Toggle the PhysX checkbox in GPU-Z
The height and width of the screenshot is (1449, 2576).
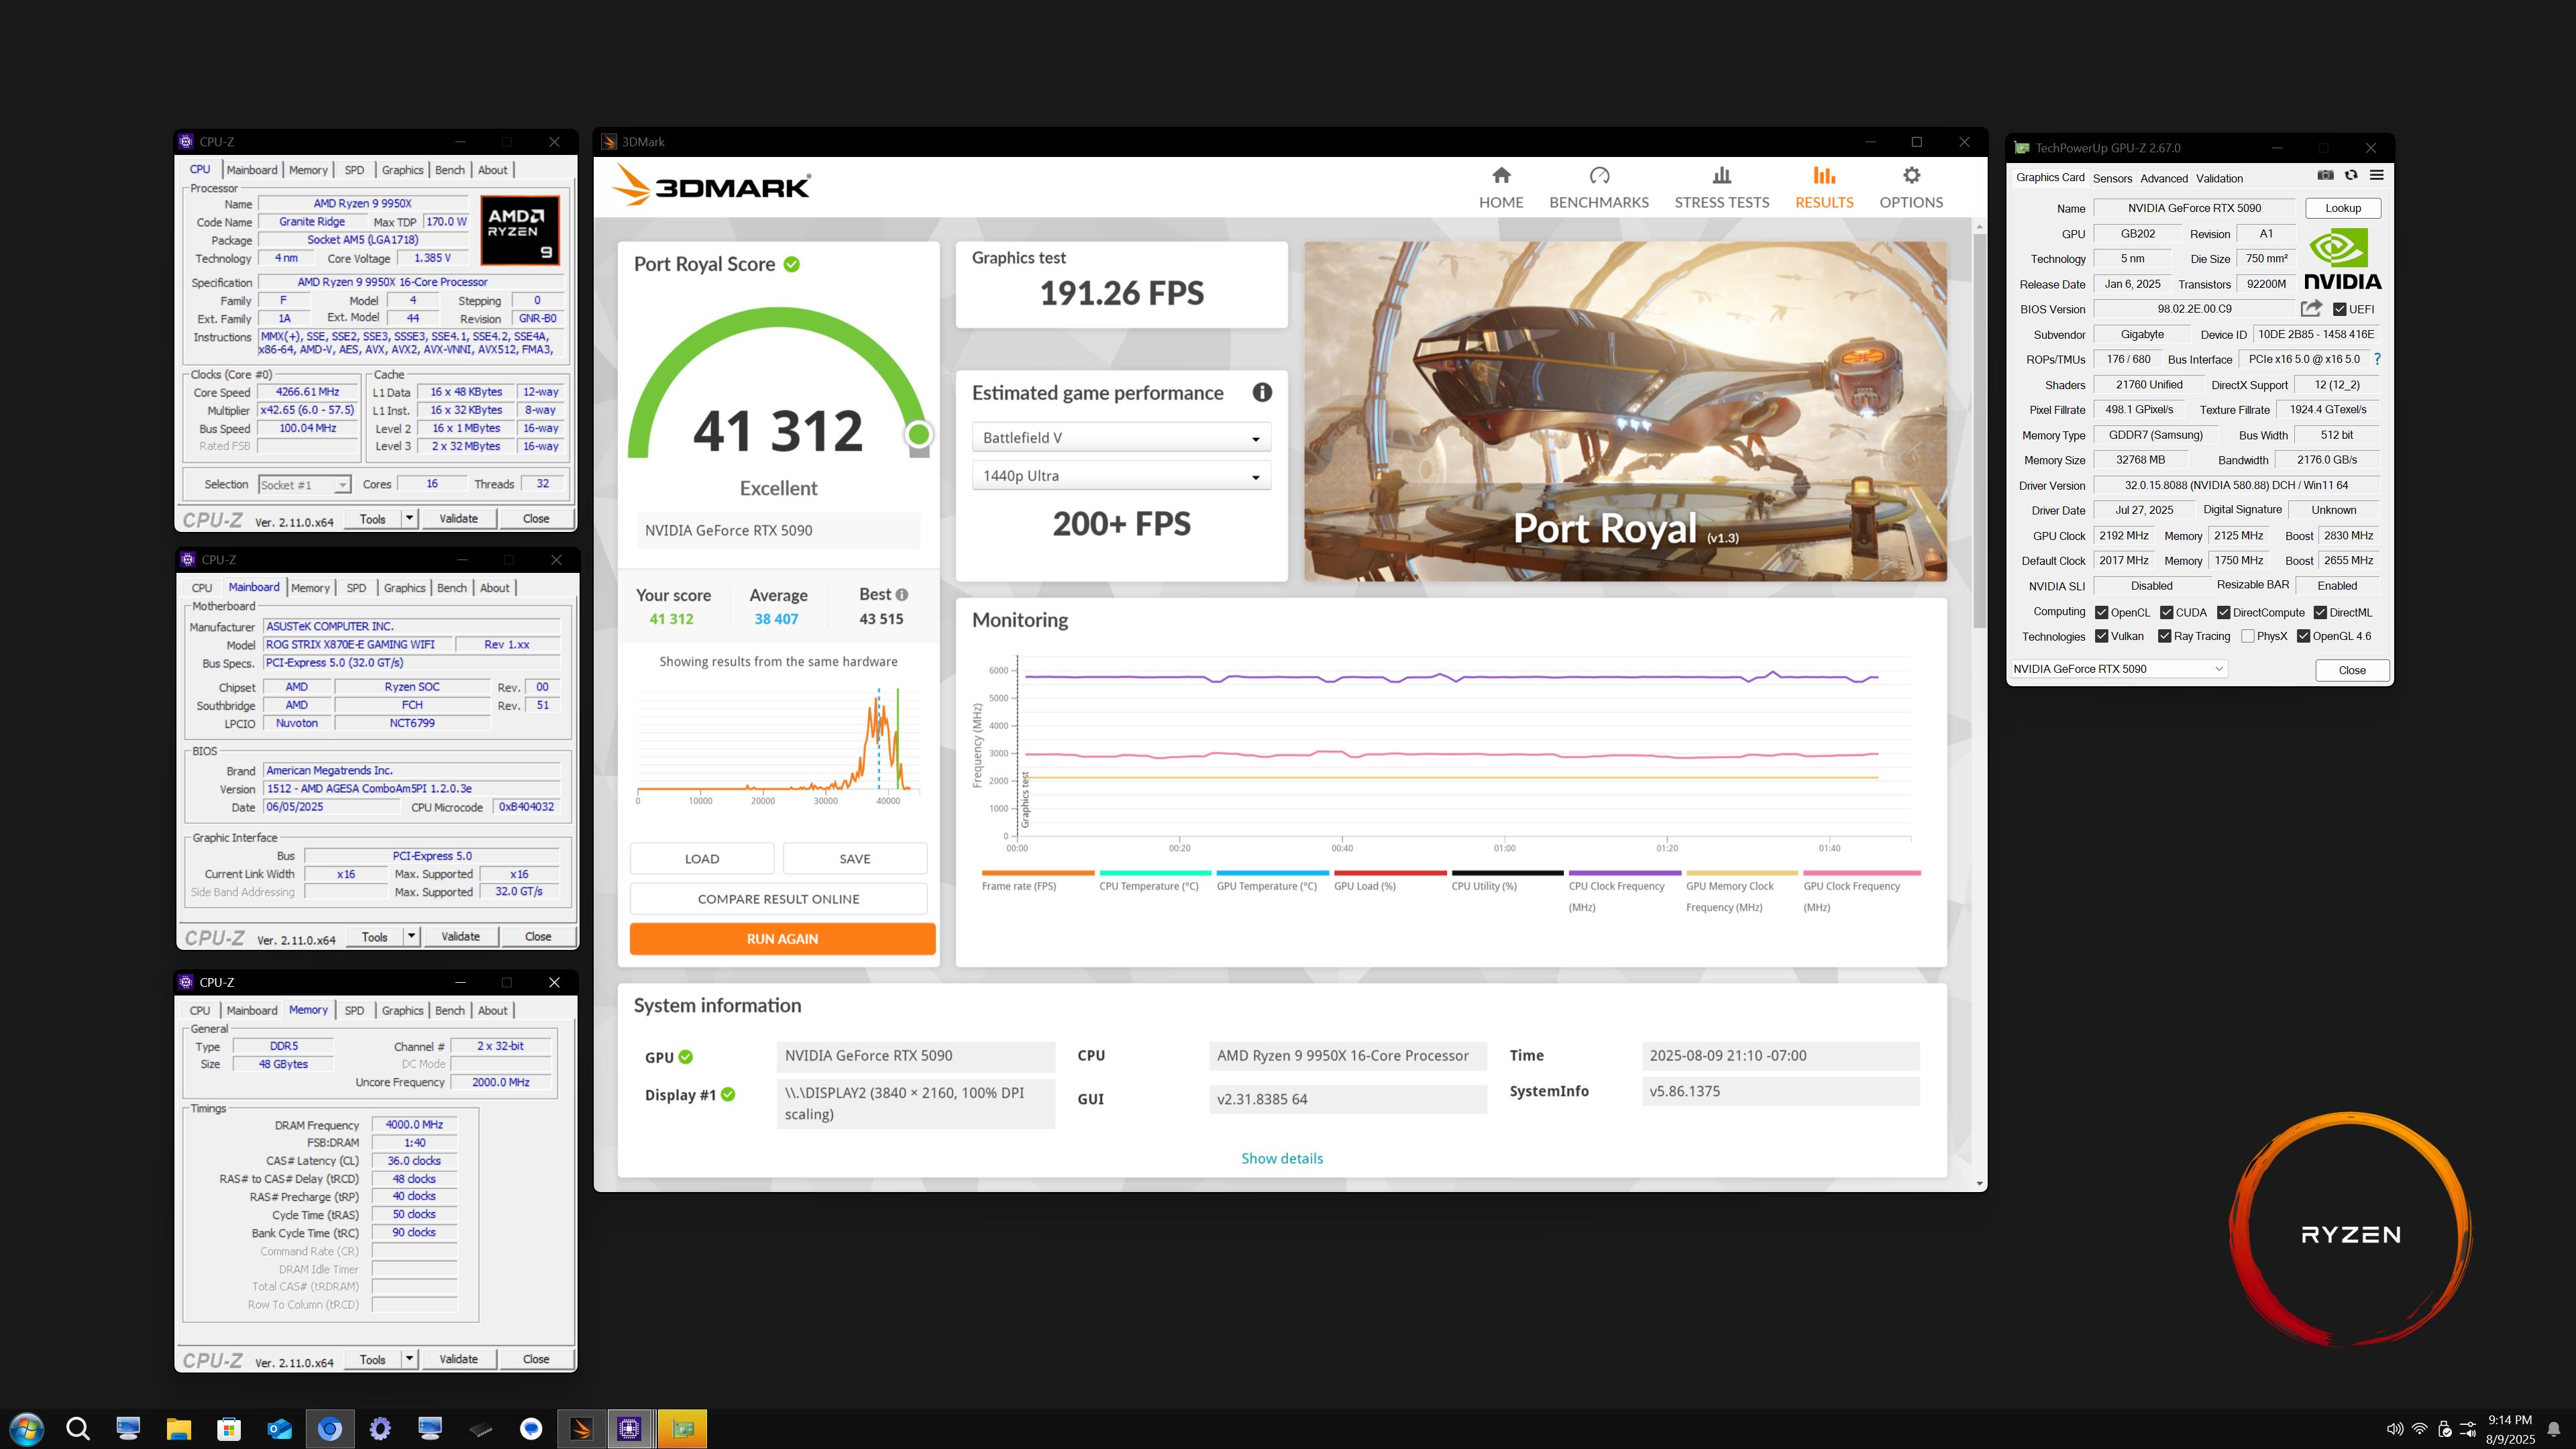click(2247, 636)
